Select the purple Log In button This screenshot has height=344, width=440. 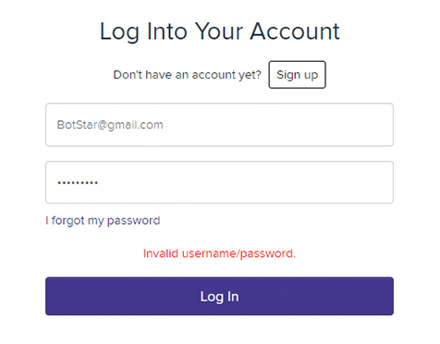pos(219,296)
